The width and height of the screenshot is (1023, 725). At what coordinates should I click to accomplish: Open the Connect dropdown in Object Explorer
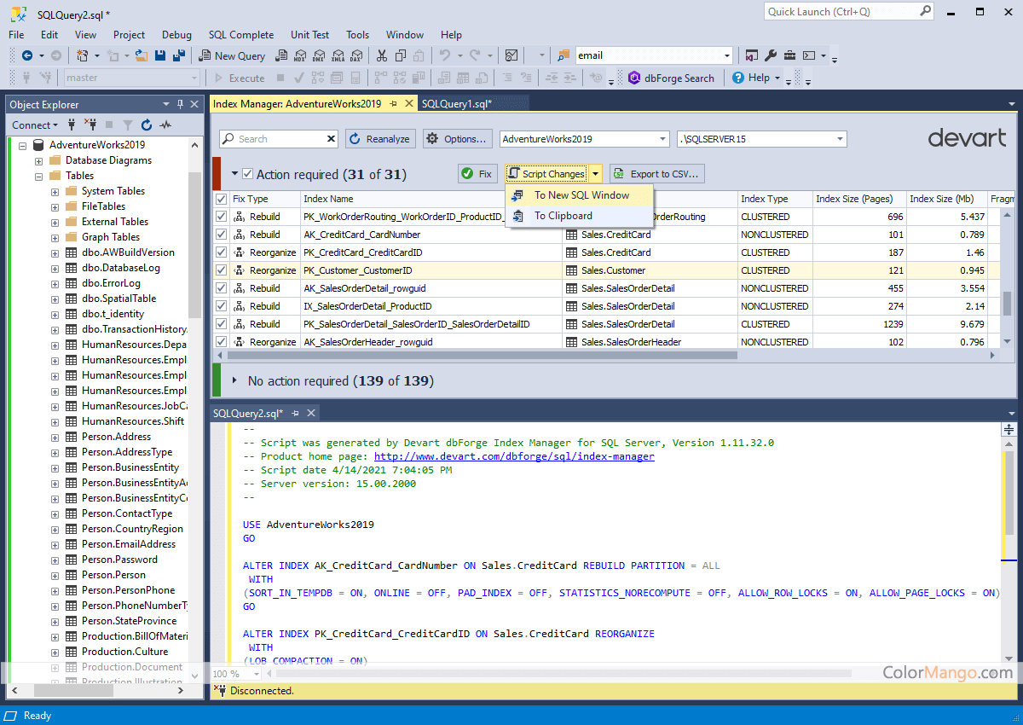[36, 125]
